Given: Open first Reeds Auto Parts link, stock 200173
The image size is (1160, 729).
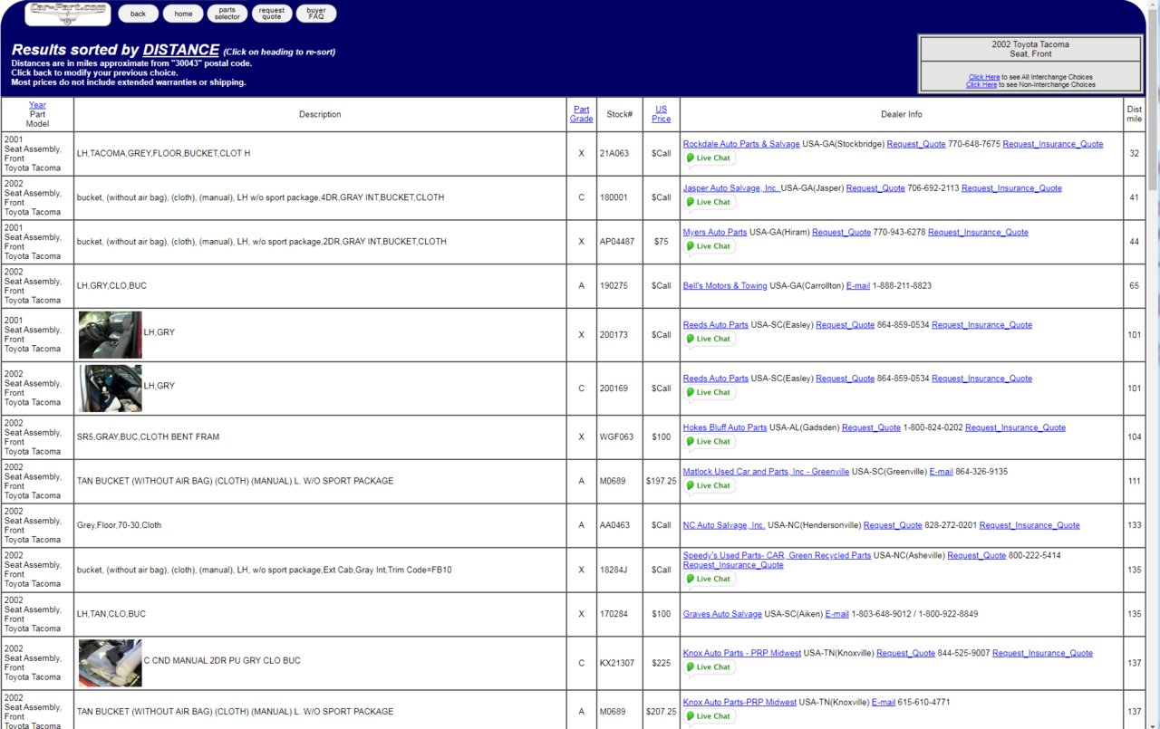Looking at the screenshot, I should point(716,325).
